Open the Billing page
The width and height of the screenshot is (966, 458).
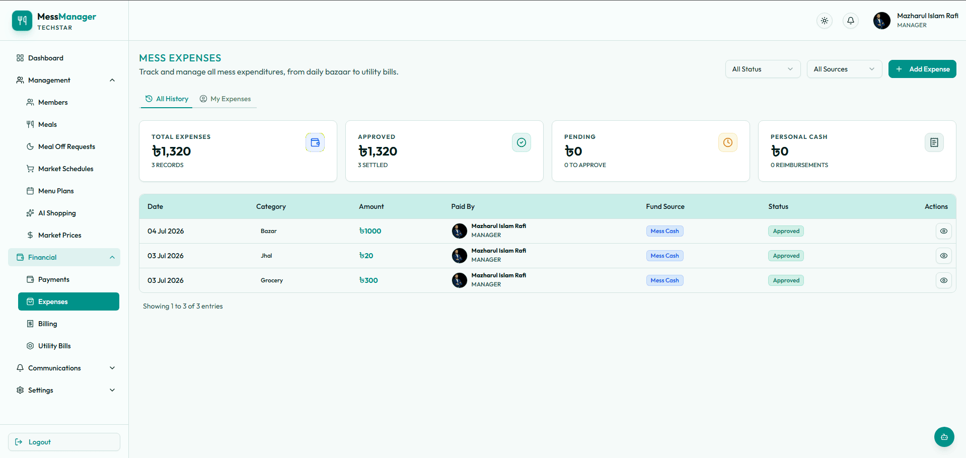point(68,324)
